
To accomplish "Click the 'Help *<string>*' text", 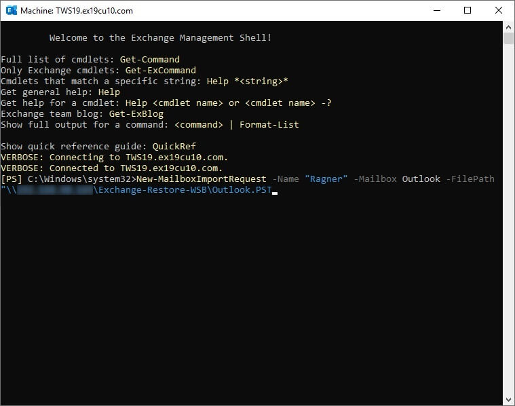I will click(247, 81).
